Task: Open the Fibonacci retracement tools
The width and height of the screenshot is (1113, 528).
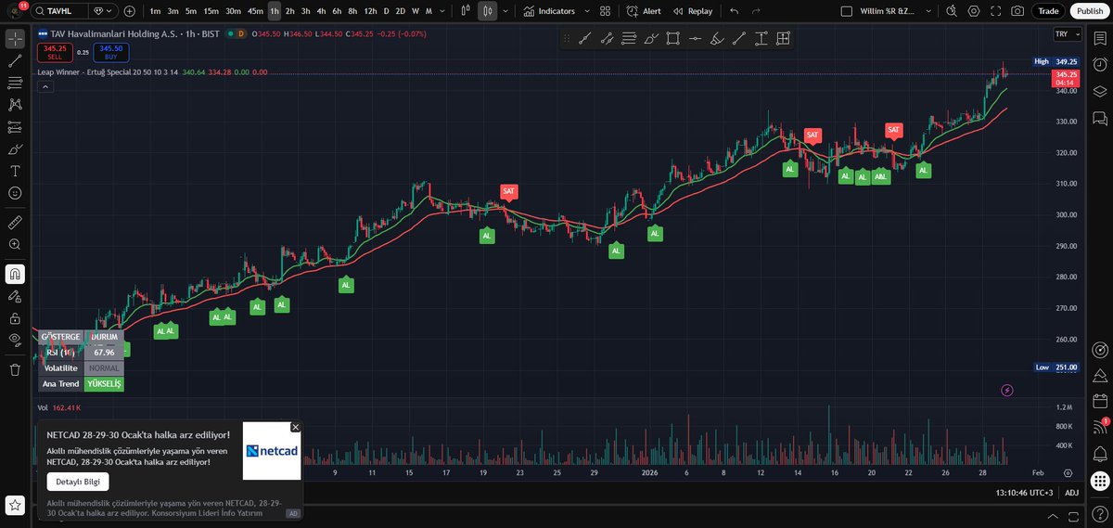Action: coord(15,83)
